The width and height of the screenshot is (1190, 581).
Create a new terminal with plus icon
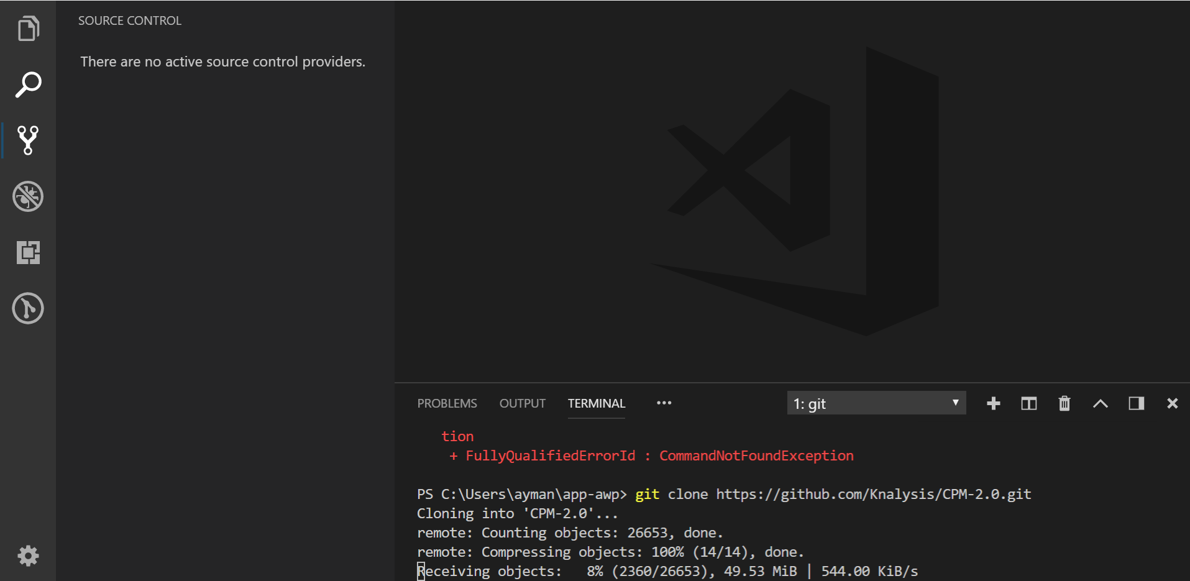coord(992,403)
